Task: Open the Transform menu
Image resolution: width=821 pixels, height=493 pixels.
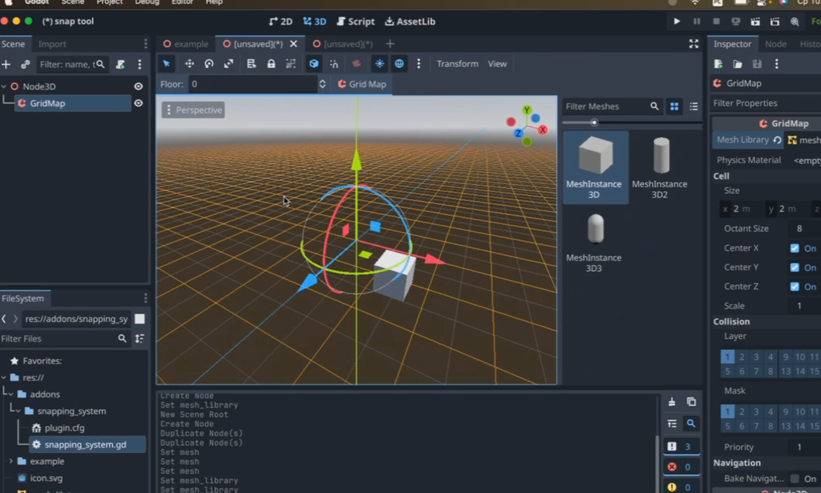Action: 457,64
